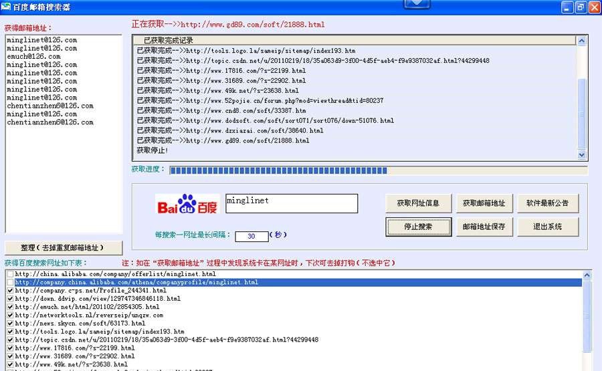The width and height of the screenshot is (602, 371).
Task: Check the china.alibaba.com offerlist URL checkbox
Action: (10, 274)
